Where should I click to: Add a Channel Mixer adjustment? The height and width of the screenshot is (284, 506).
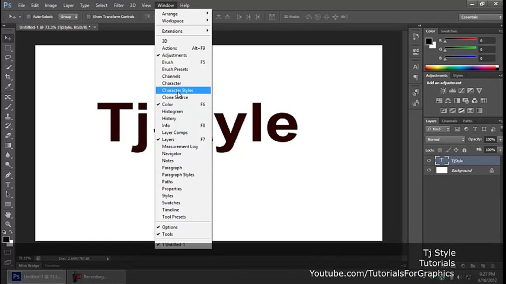pos(474,101)
